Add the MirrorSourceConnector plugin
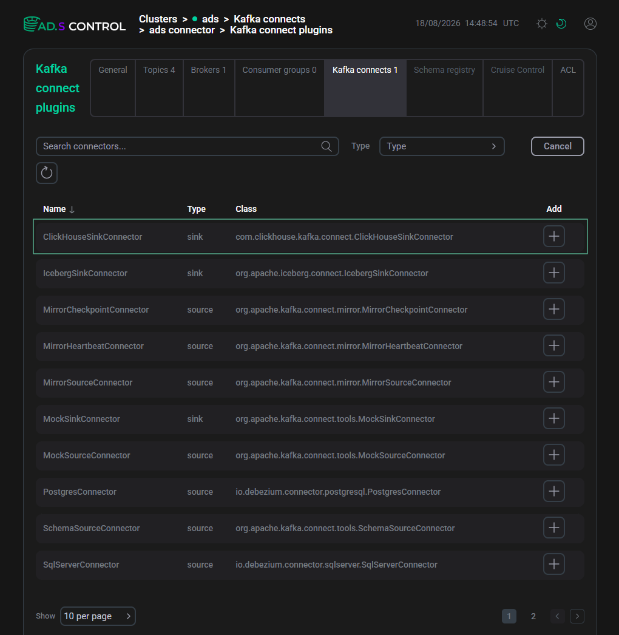The image size is (619, 635). tap(554, 382)
